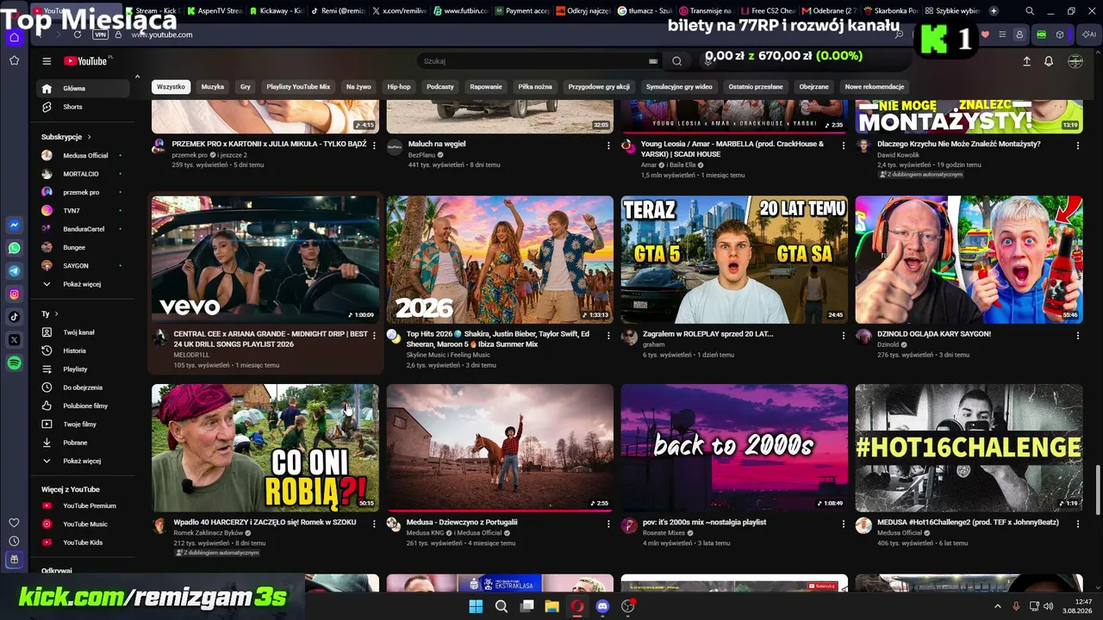The height and width of the screenshot is (620, 1103).
Task: Go to the YouTube logo home link
Action: (85, 61)
